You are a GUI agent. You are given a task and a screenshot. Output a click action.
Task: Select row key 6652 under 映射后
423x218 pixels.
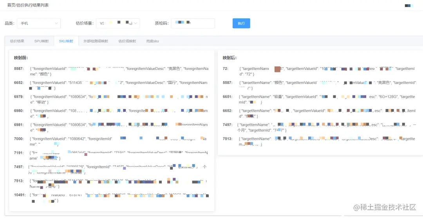pyautogui.click(x=228, y=111)
